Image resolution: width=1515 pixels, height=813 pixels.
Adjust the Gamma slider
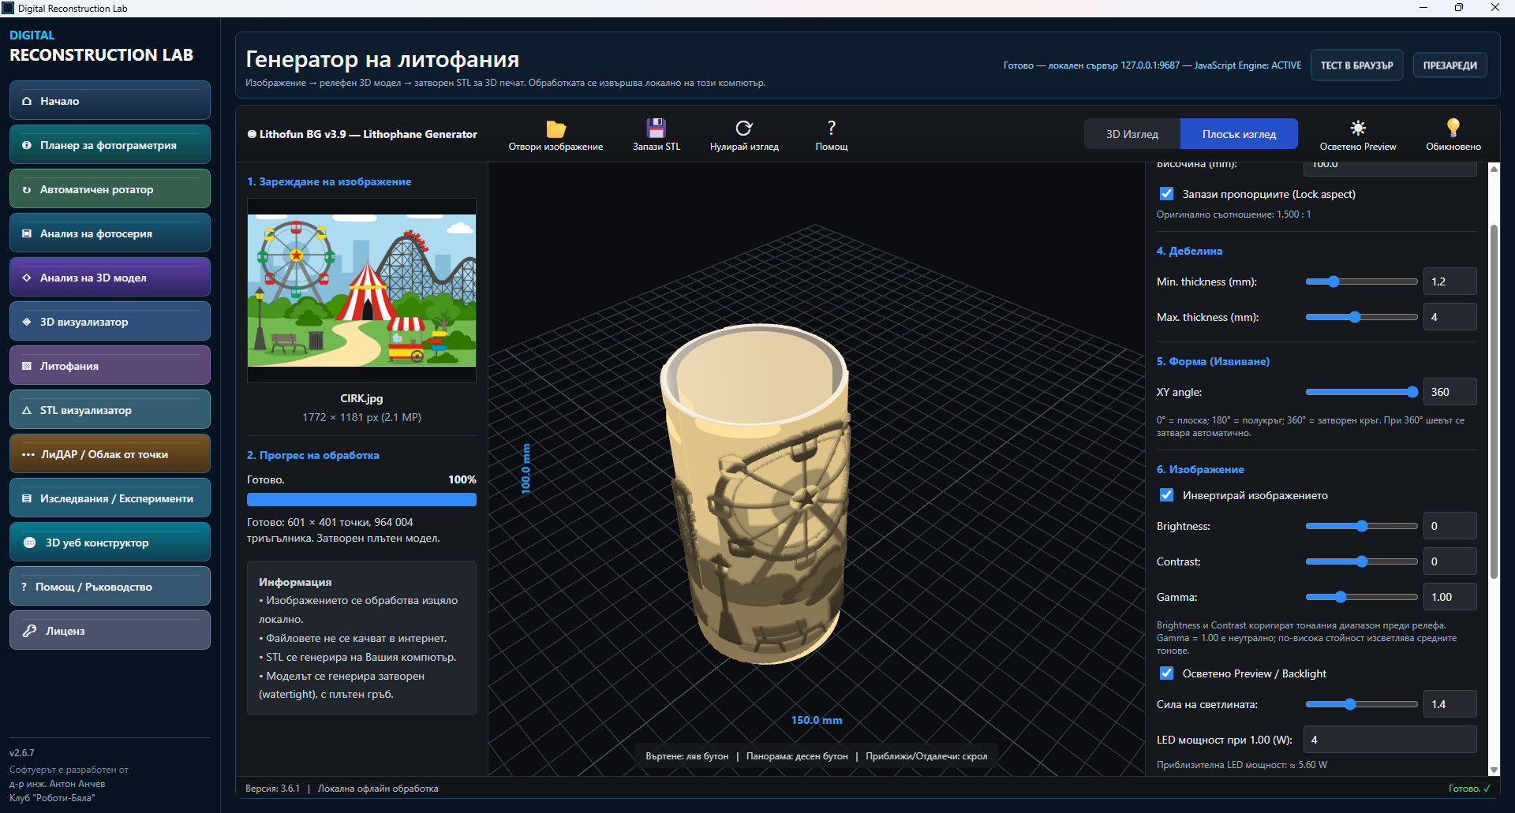[x=1361, y=597]
